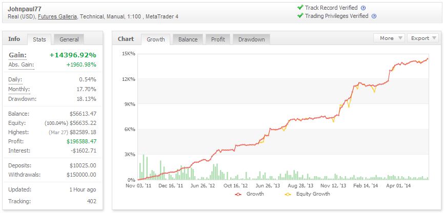Viewport: 445px width, 214px height.
Task: Select the Growth chart tab
Action: coord(156,39)
